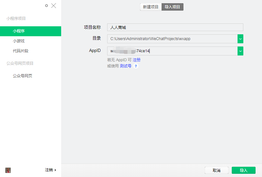Image resolution: width=262 pixels, height=177 pixels.
Task: Switch to the 导入项目 tab
Action: point(173,7)
